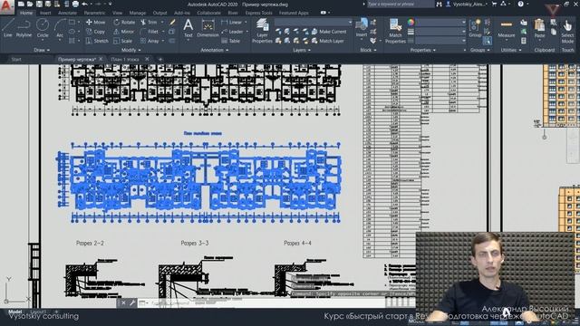Expand the Modify panel
580x326 pixels.
tap(130, 50)
